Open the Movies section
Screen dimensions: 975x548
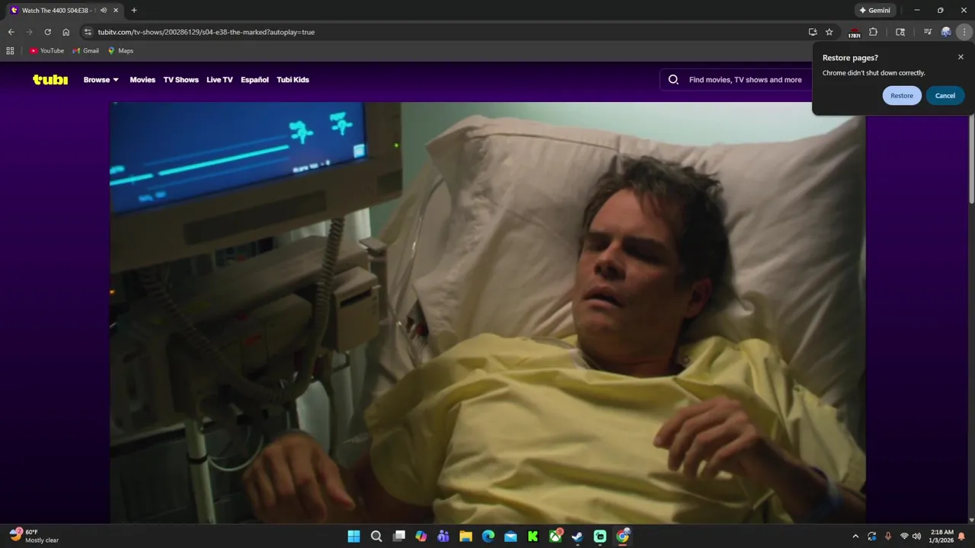pyautogui.click(x=142, y=80)
